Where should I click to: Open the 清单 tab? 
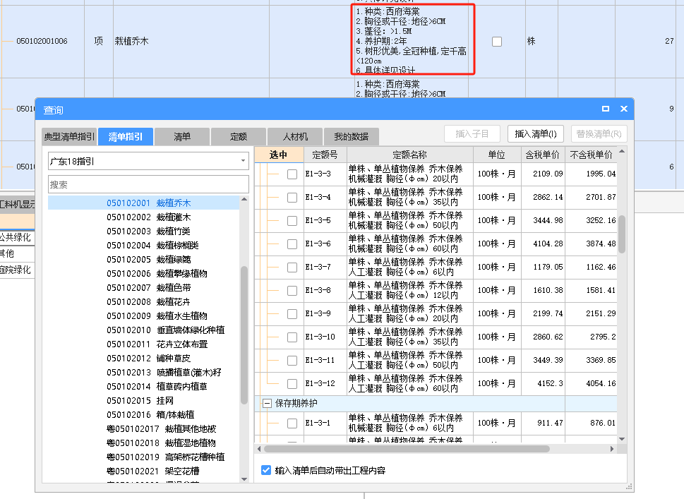point(182,136)
